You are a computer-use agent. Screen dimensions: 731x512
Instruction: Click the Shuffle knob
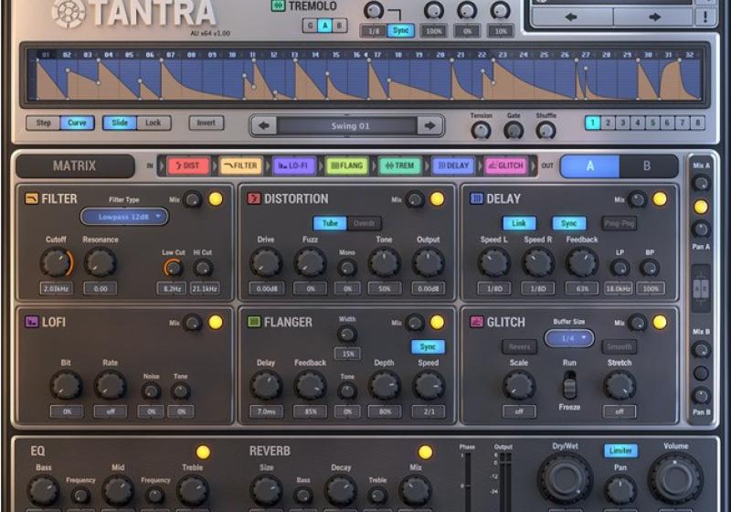[546, 131]
